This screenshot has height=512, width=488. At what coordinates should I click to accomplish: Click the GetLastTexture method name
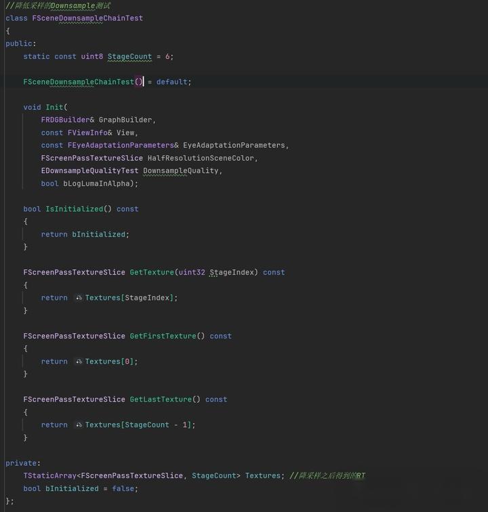coord(161,399)
